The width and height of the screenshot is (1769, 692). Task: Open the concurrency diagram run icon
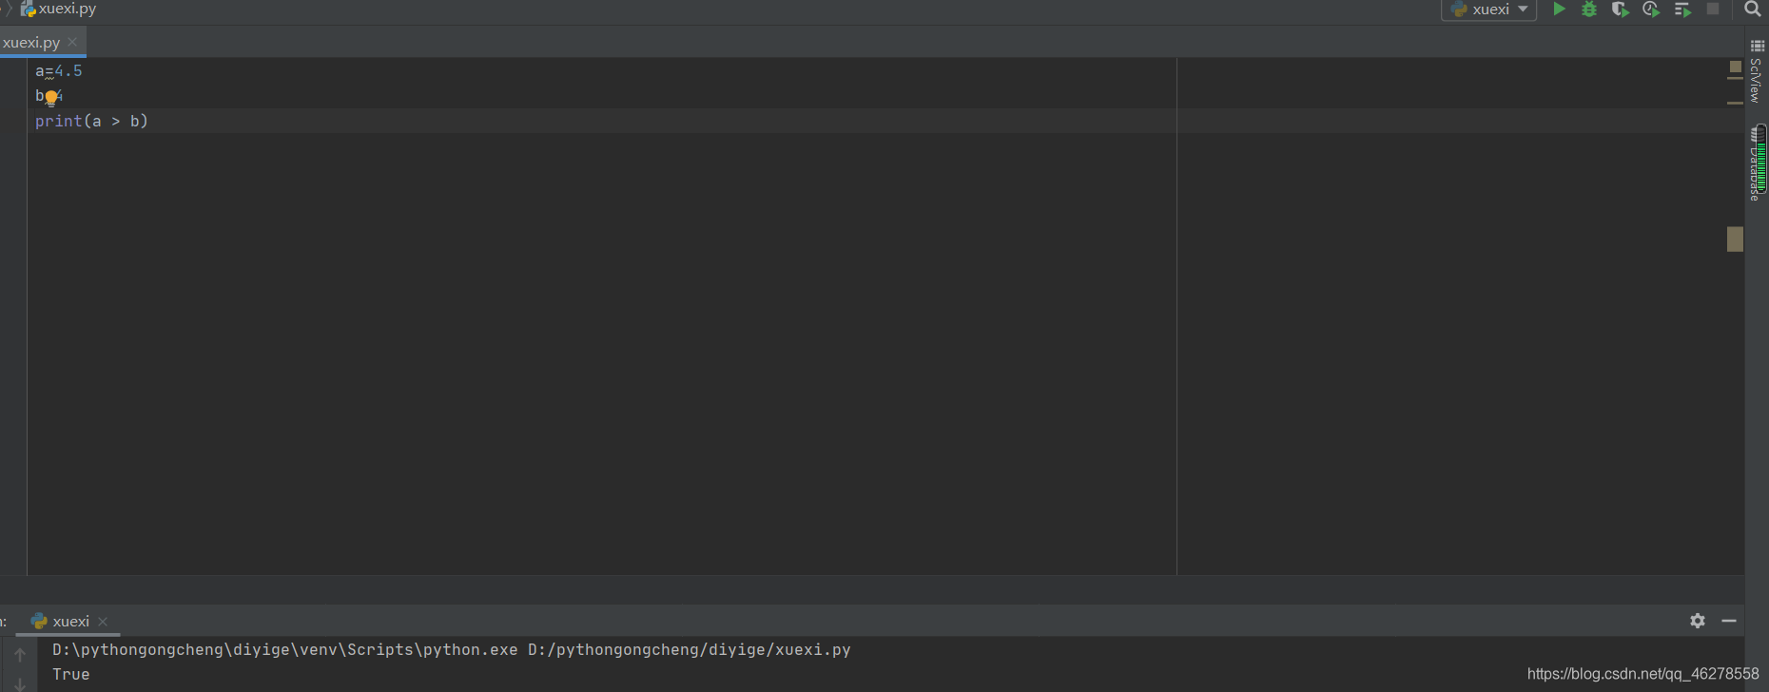(x=1682, y=9)
